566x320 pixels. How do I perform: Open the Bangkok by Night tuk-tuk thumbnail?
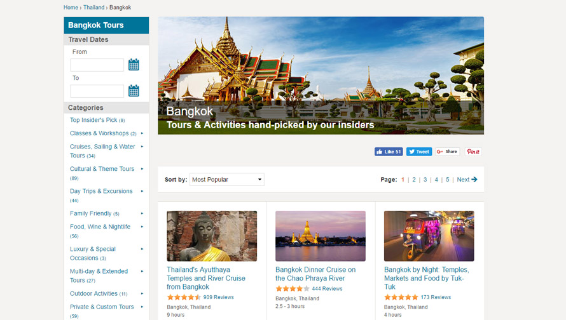pos(429,236)
